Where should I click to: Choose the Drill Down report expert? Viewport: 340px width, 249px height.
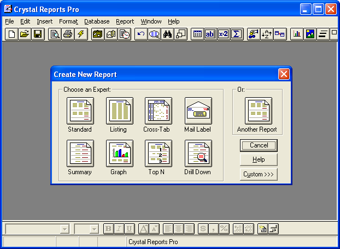[x=198, y=153]
